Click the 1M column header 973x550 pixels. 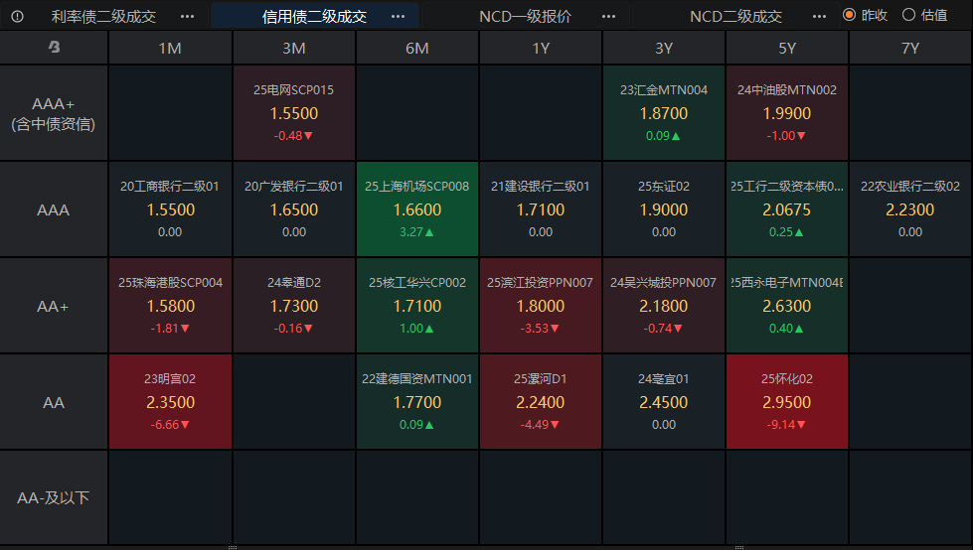point(170,48)
